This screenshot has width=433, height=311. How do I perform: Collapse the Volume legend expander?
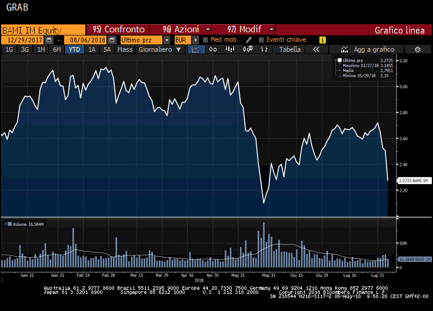pos(5,224)
